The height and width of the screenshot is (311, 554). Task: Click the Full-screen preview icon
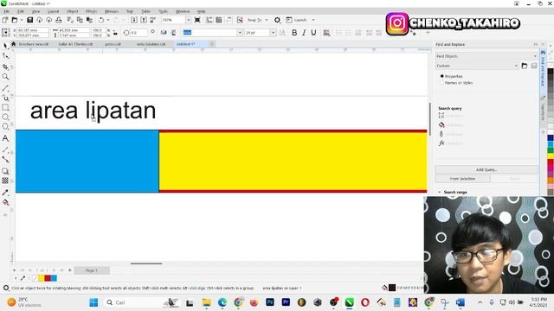(x=197, y=20)
